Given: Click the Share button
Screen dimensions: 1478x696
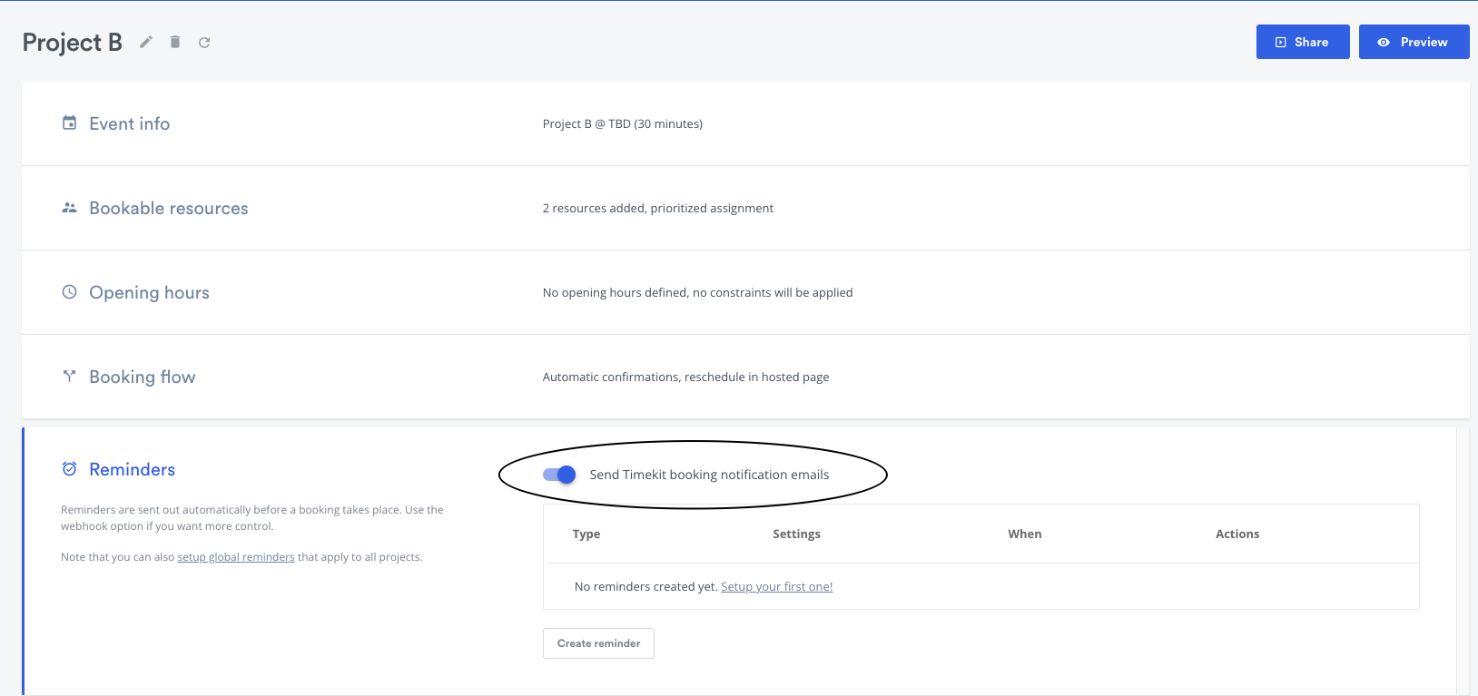Looking at the screenshot, I should [x=1303, y=42].
